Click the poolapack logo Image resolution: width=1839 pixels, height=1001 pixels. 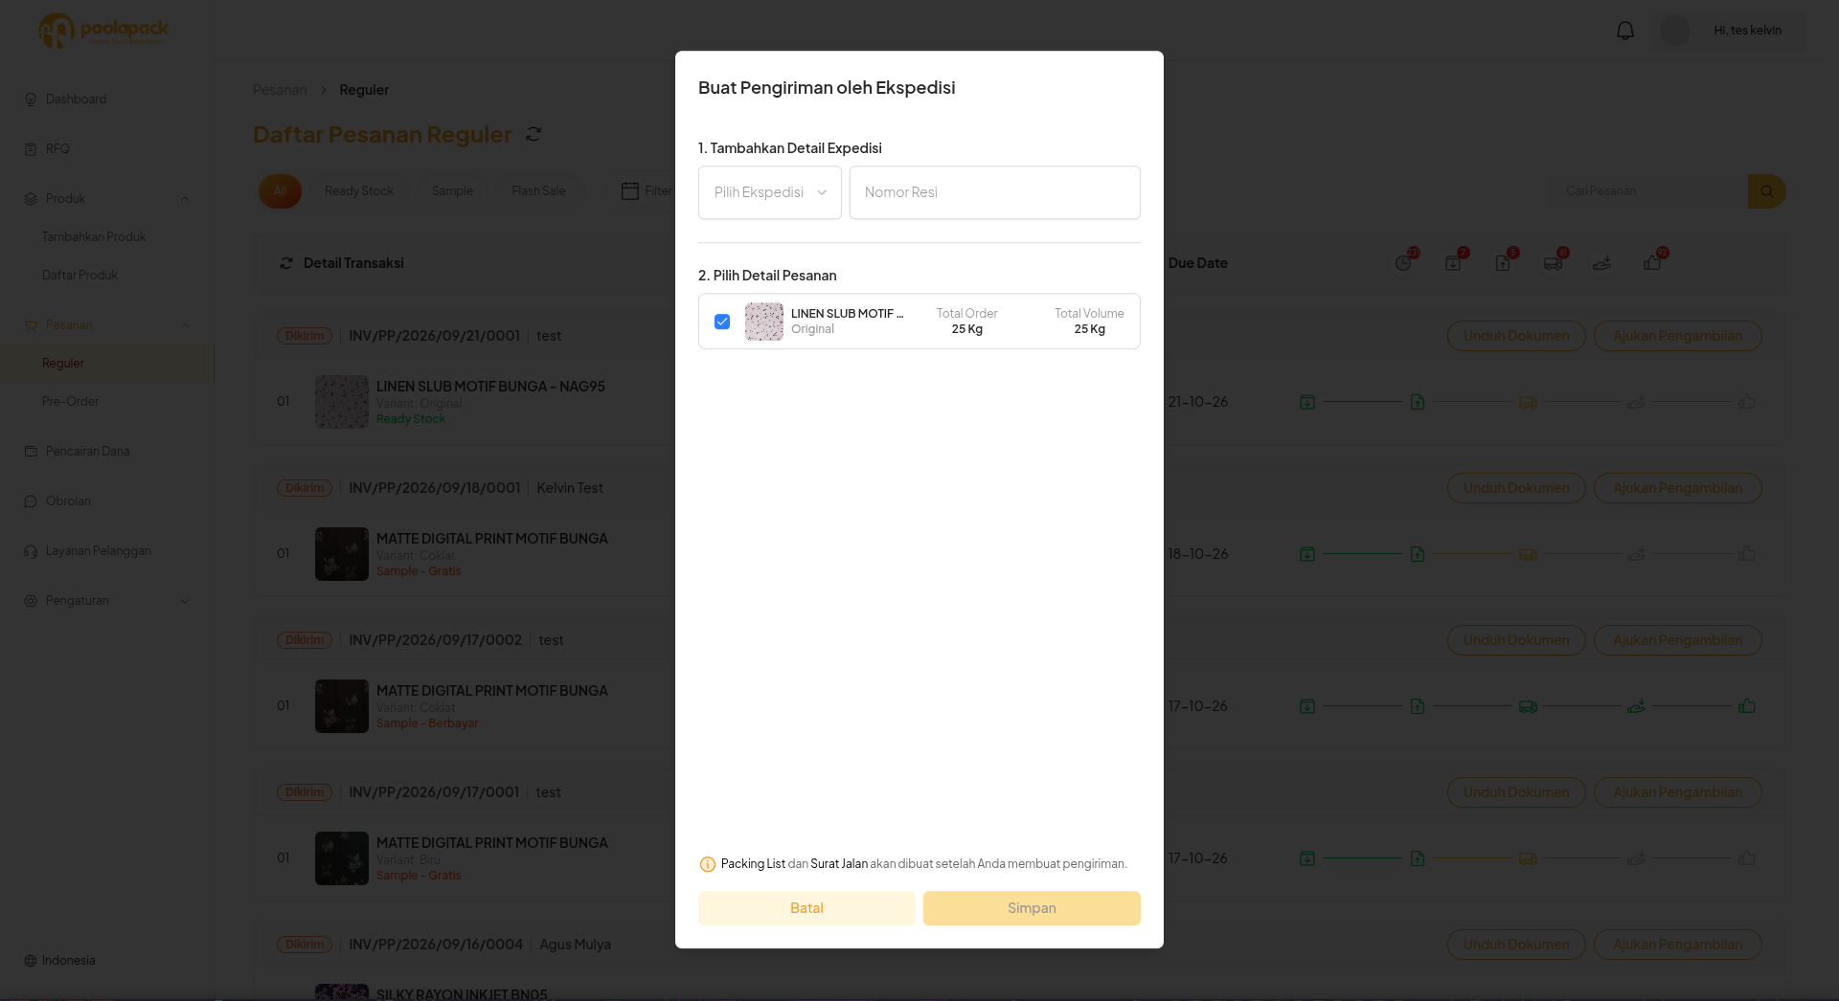click(x=103, y=31)
